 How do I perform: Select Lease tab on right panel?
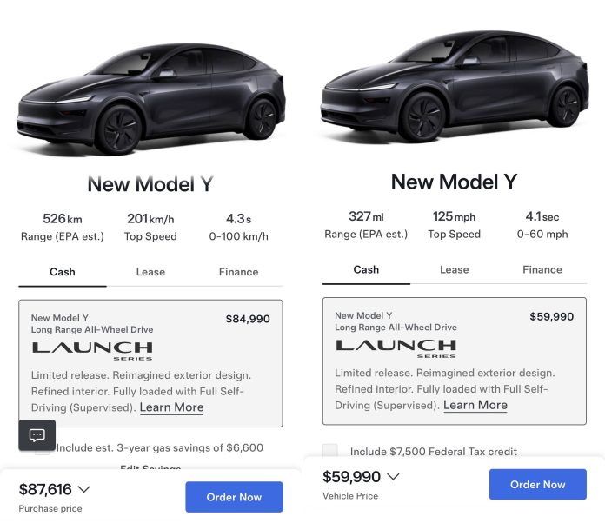coord(454,269)
